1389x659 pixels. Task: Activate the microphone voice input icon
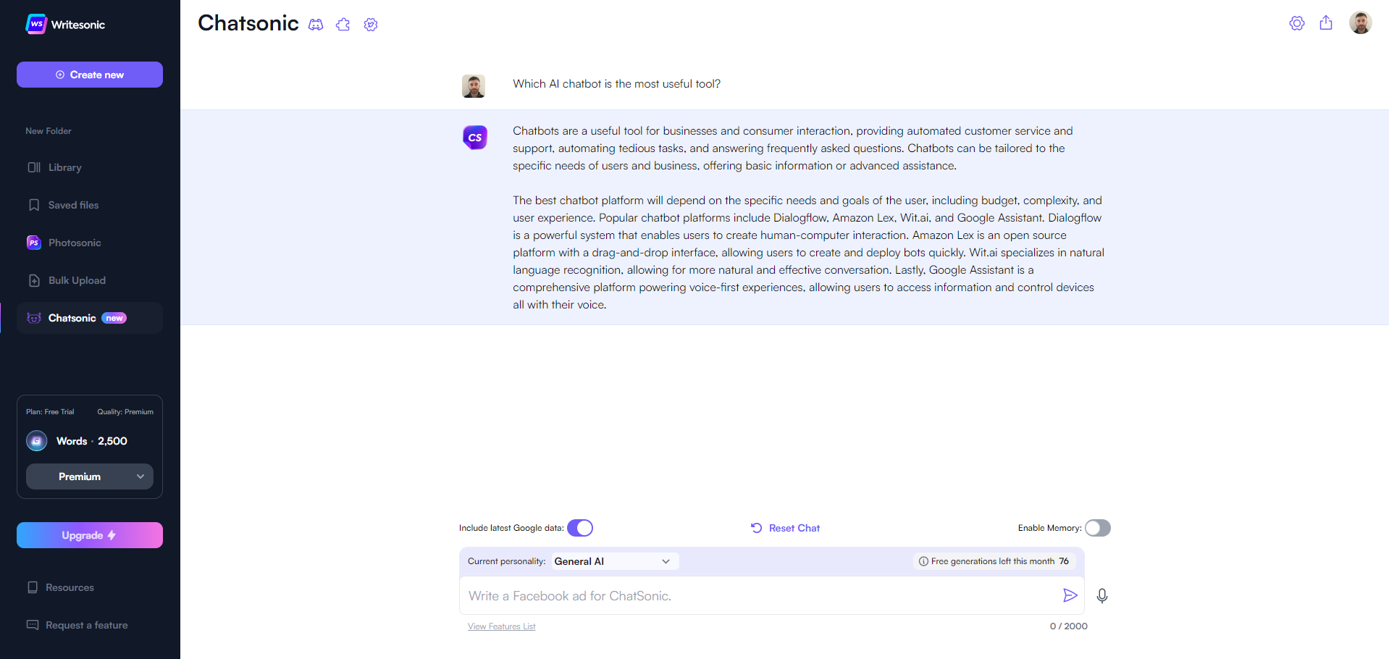click(1102, 595)
